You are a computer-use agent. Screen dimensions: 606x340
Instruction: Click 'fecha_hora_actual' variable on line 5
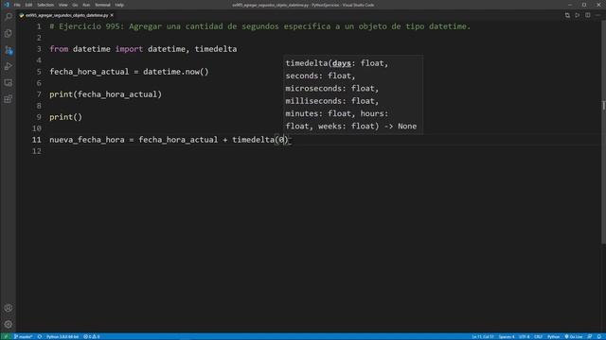tap(89, 72)
